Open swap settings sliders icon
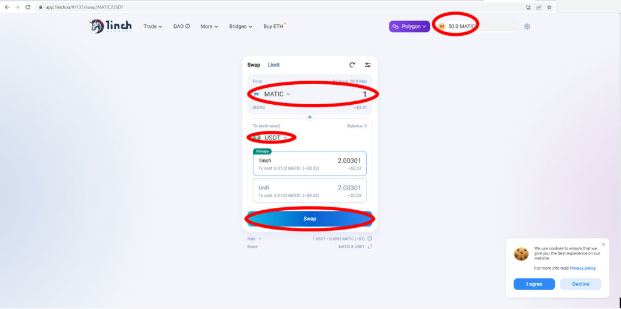The width and height of the screenshot is (621, 309). coord(368,65)
